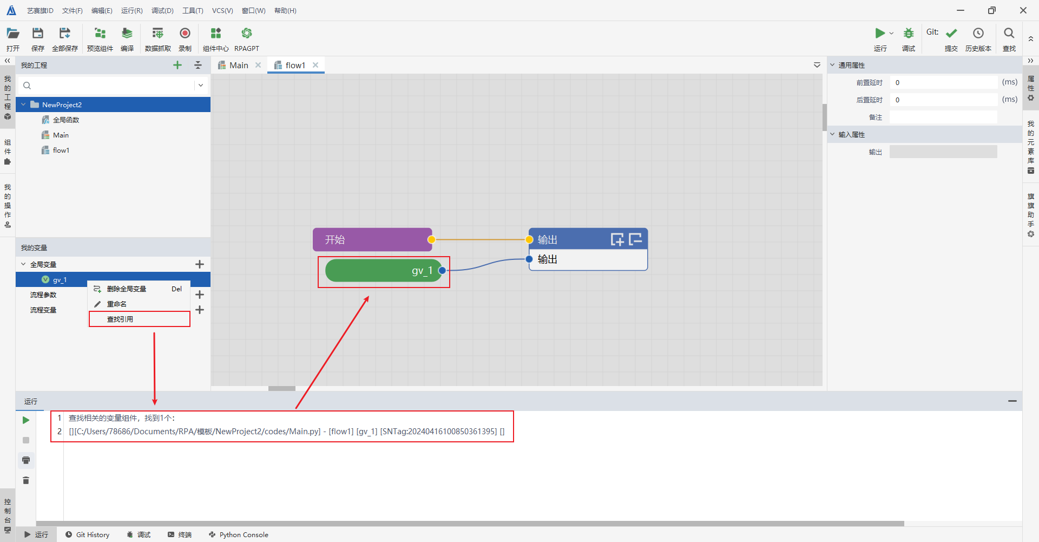Add a new flow parameter (流程参数)
Image resolution: width=1039 pixels, height=542 pixels.
(x=200, y=295)
